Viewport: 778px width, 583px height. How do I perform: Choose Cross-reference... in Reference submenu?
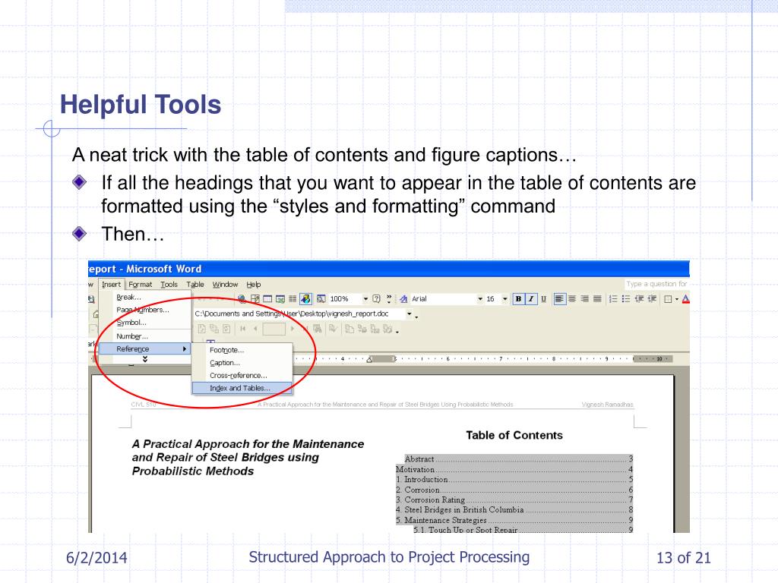coord(242,376)
